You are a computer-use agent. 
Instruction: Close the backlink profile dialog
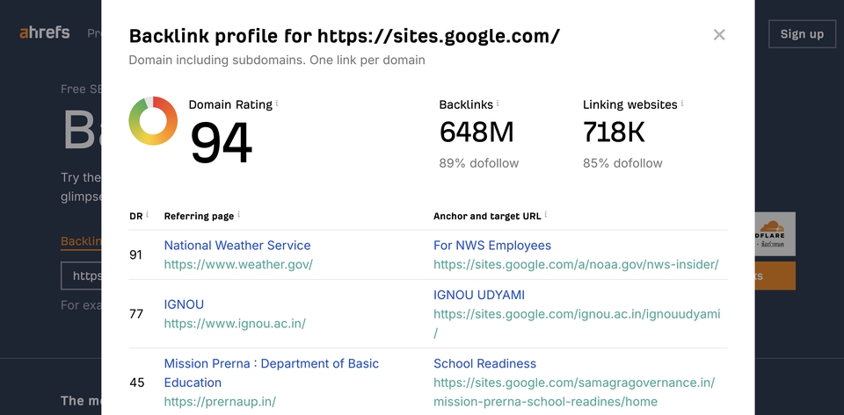pyautogui.click(x=719, y=35)
